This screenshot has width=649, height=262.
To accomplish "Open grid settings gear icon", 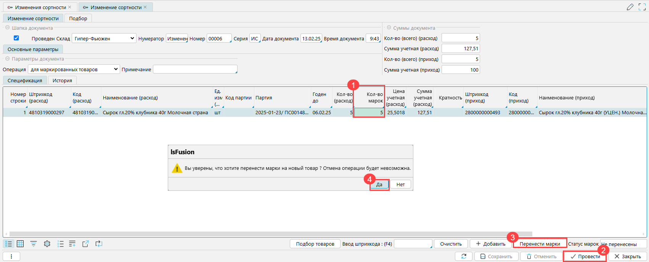I will [x=47, y=244].
